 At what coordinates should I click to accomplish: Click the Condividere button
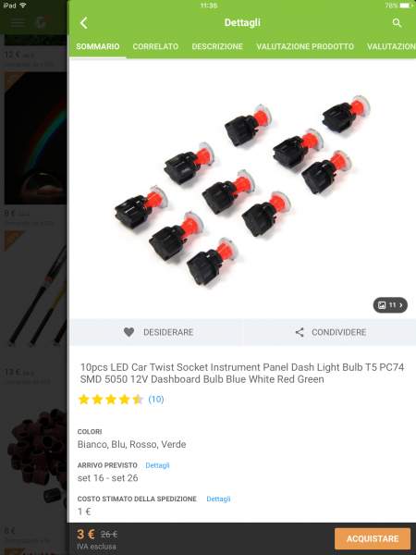330,332
